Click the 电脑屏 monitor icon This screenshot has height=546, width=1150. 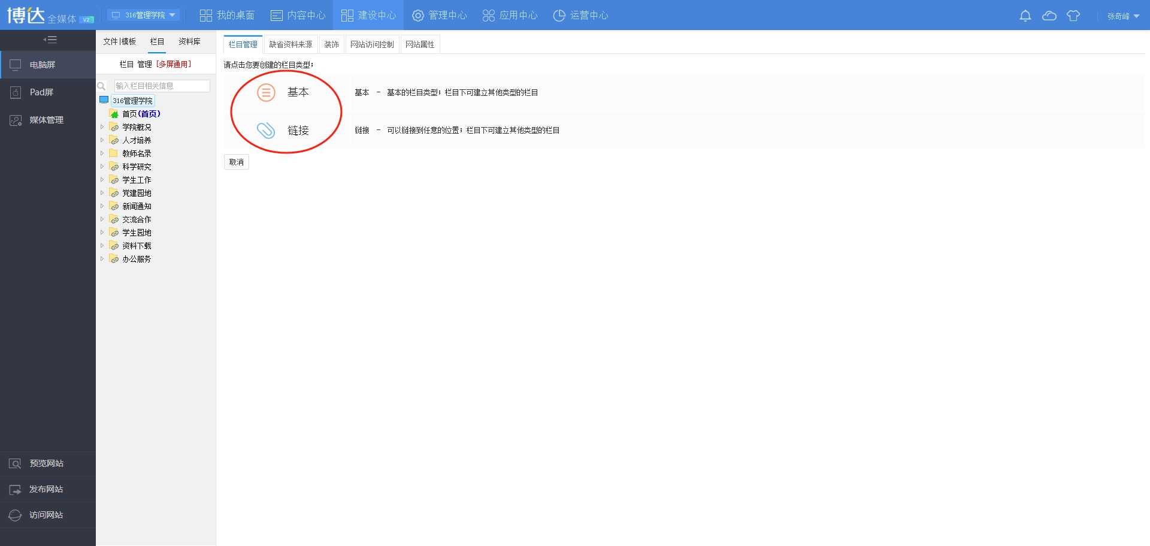click(x=16, y=65)
